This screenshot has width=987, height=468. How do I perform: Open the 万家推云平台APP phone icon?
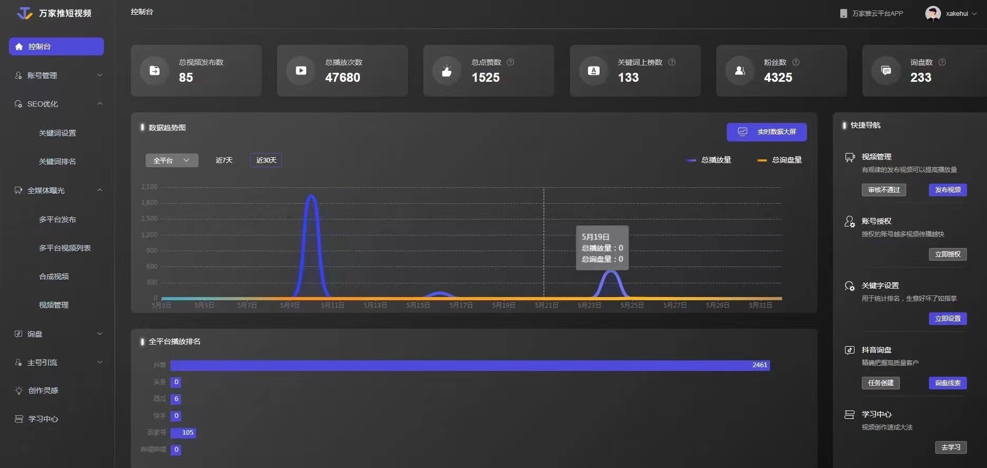pos(843,14)
